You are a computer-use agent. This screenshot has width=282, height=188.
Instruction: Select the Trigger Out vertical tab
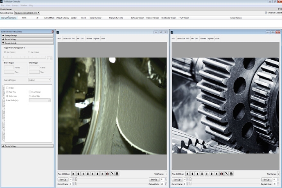click(4, 92)
